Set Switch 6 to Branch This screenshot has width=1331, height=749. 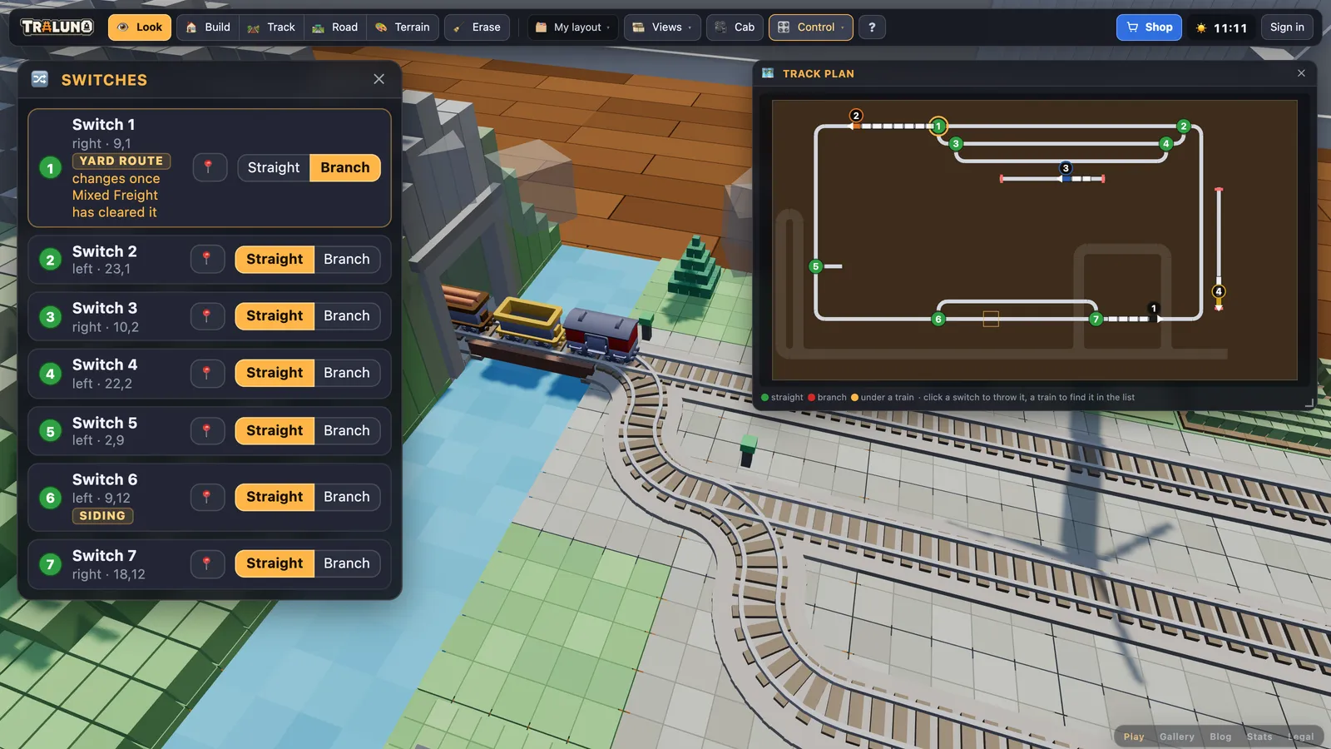(x=347, y=497)
